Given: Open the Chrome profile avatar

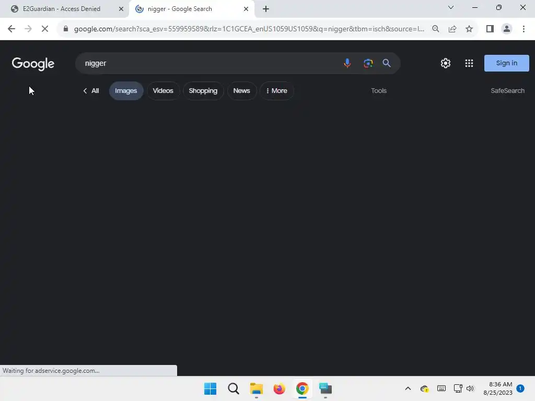Looking at the screenshot, I should click(507, 29).
